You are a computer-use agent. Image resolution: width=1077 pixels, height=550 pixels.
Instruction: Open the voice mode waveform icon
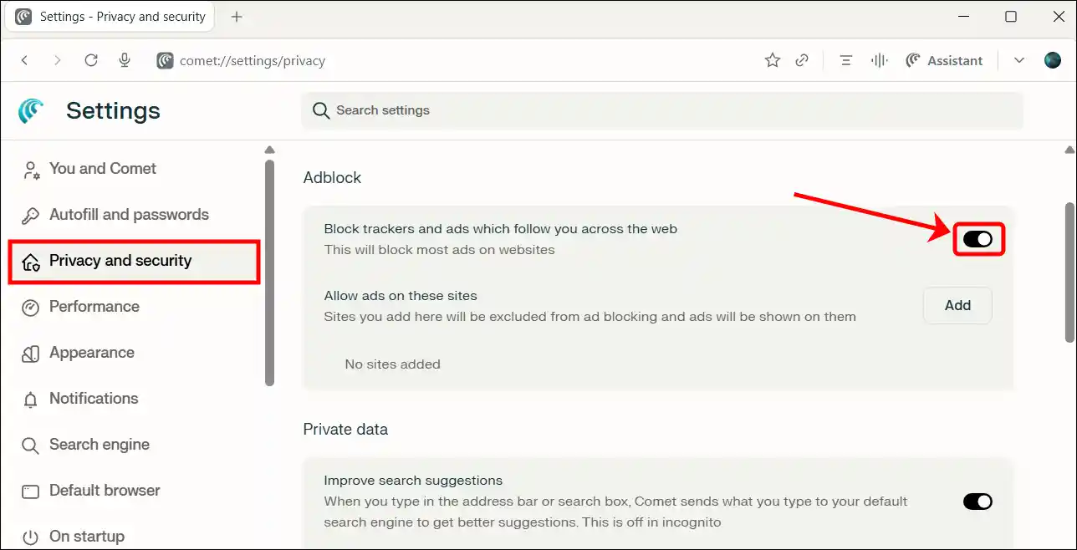[879, 60]
